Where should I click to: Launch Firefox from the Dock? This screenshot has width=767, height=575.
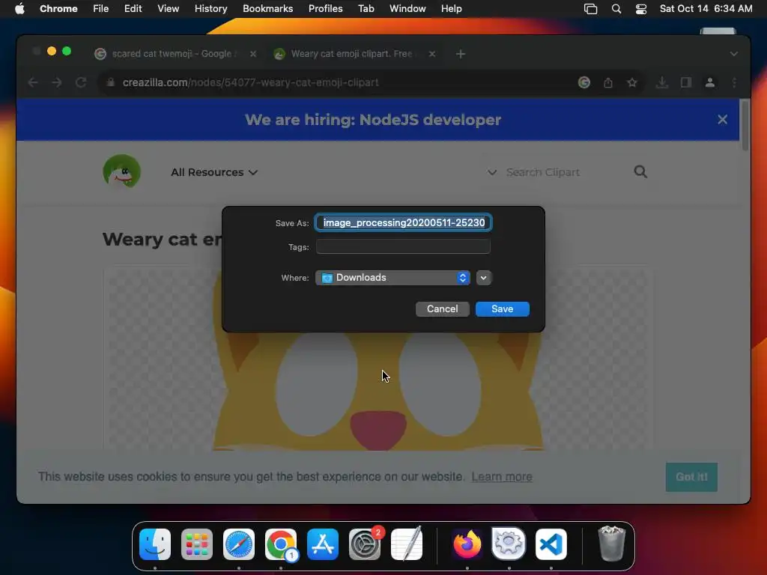467,544
